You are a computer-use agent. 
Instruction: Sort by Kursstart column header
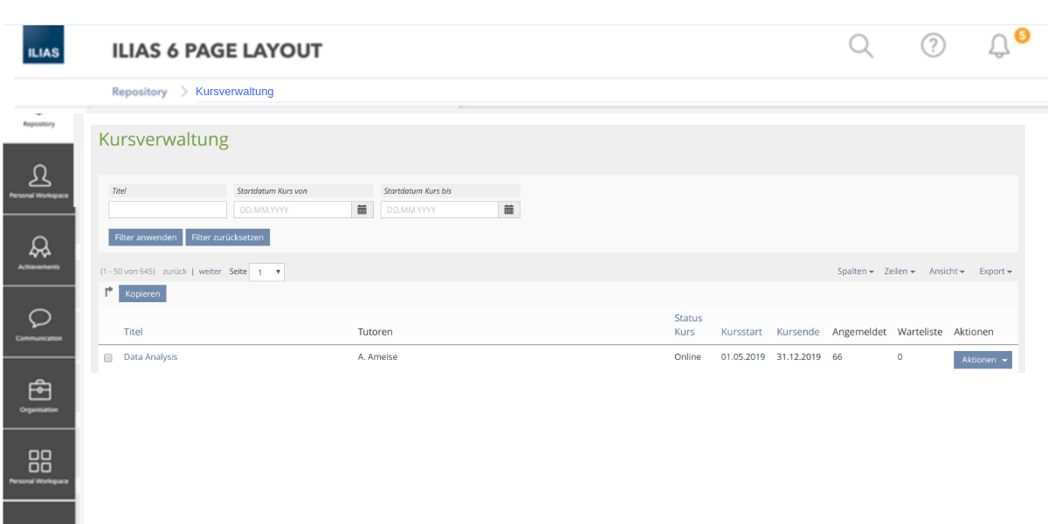(x=741, y=332)
